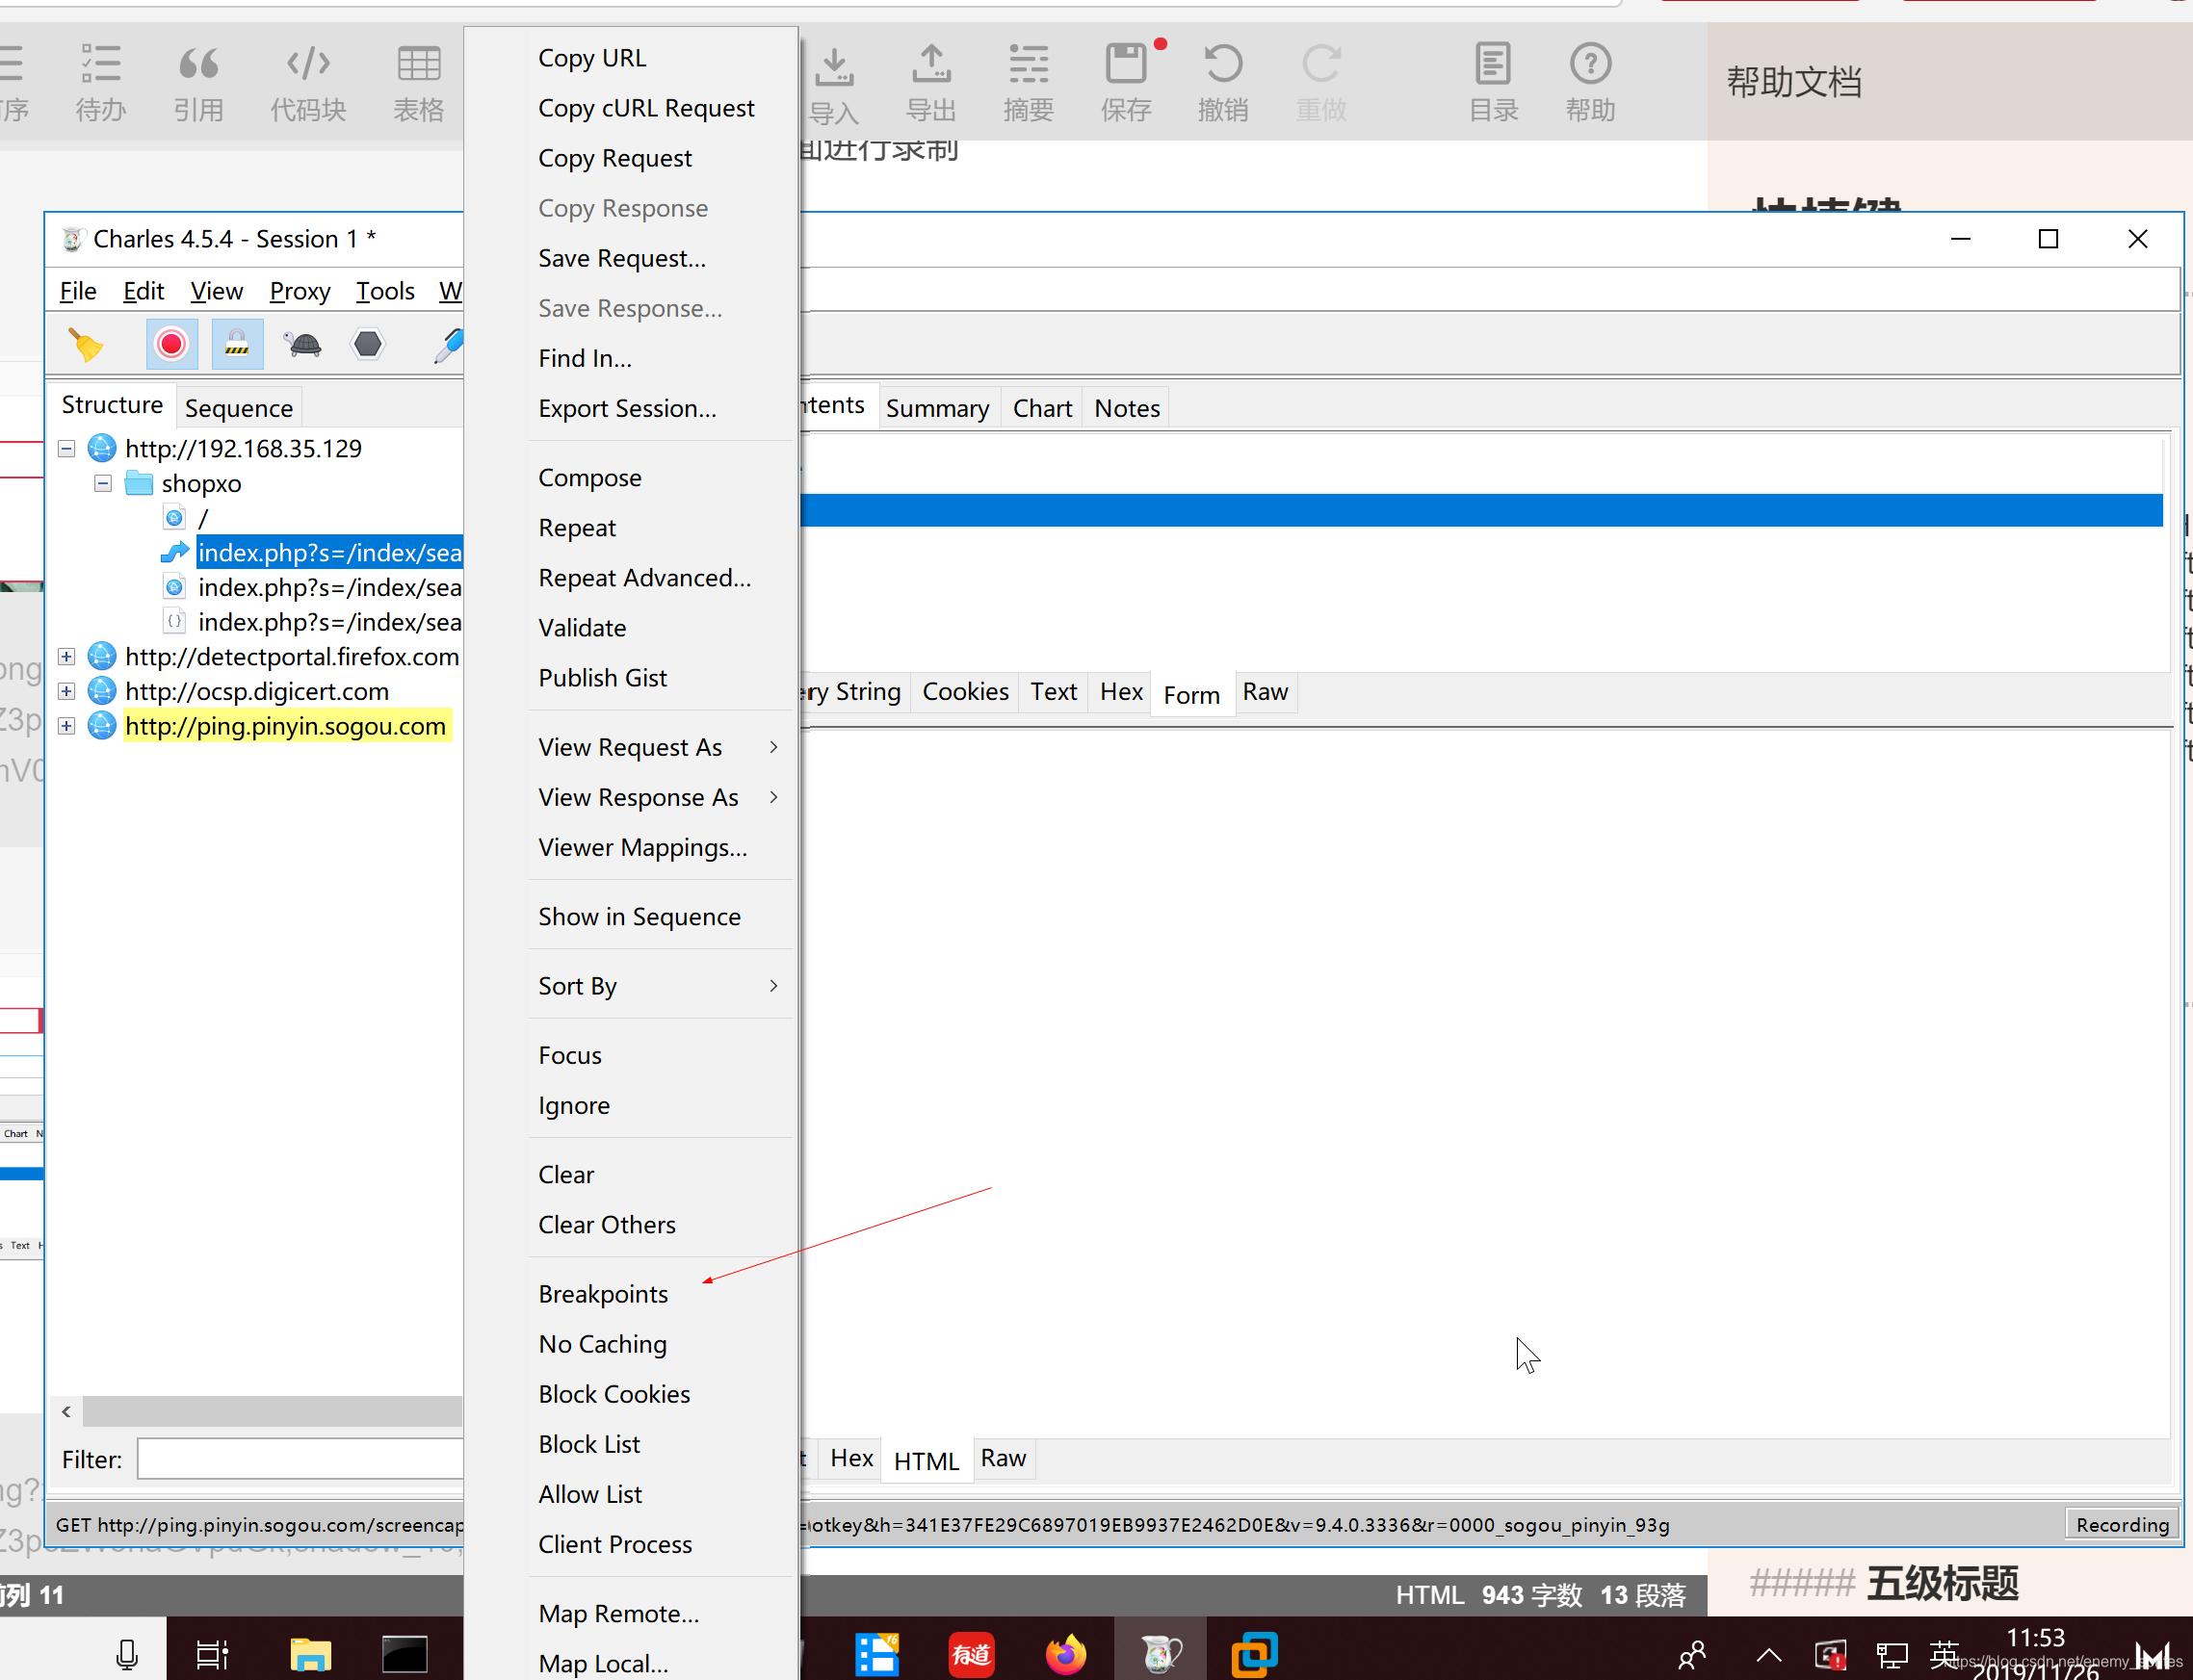Select Ignore in context menu
This screenshot has height=1680, width=2193.
click(573, 1105)
